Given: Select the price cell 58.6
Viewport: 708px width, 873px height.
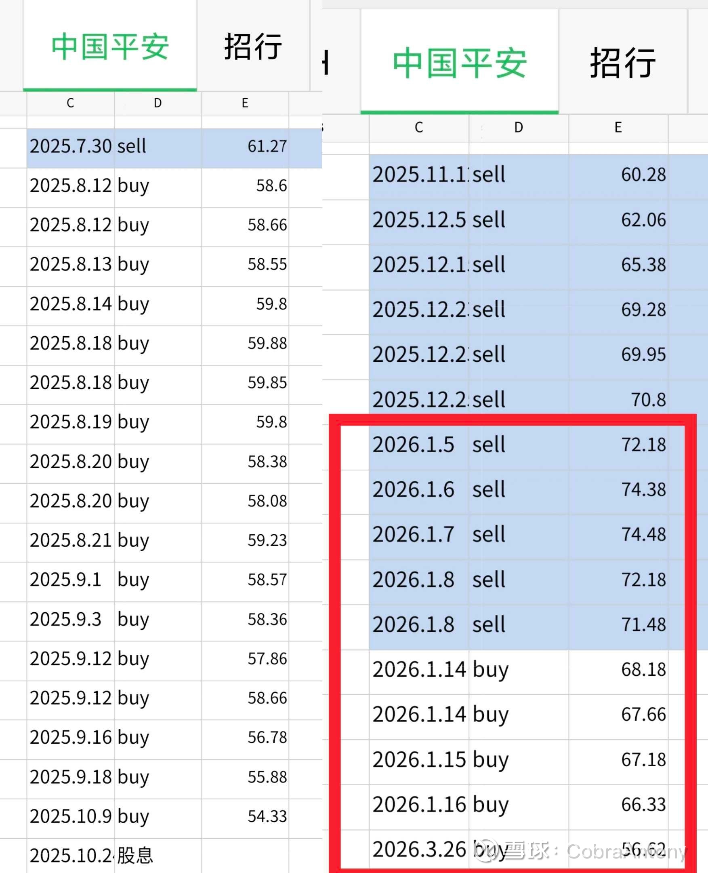Looking at the screenshot, I should [245, 188].
